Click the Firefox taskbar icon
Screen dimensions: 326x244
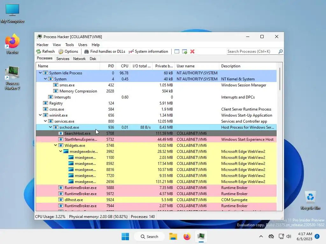coord(187,236)
